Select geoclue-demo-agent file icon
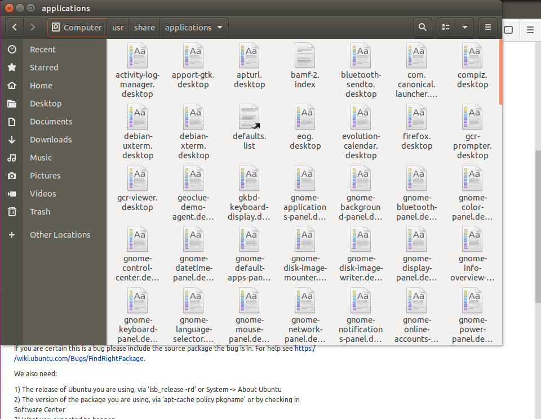This screenshot has height=419, width=541. 193,178
